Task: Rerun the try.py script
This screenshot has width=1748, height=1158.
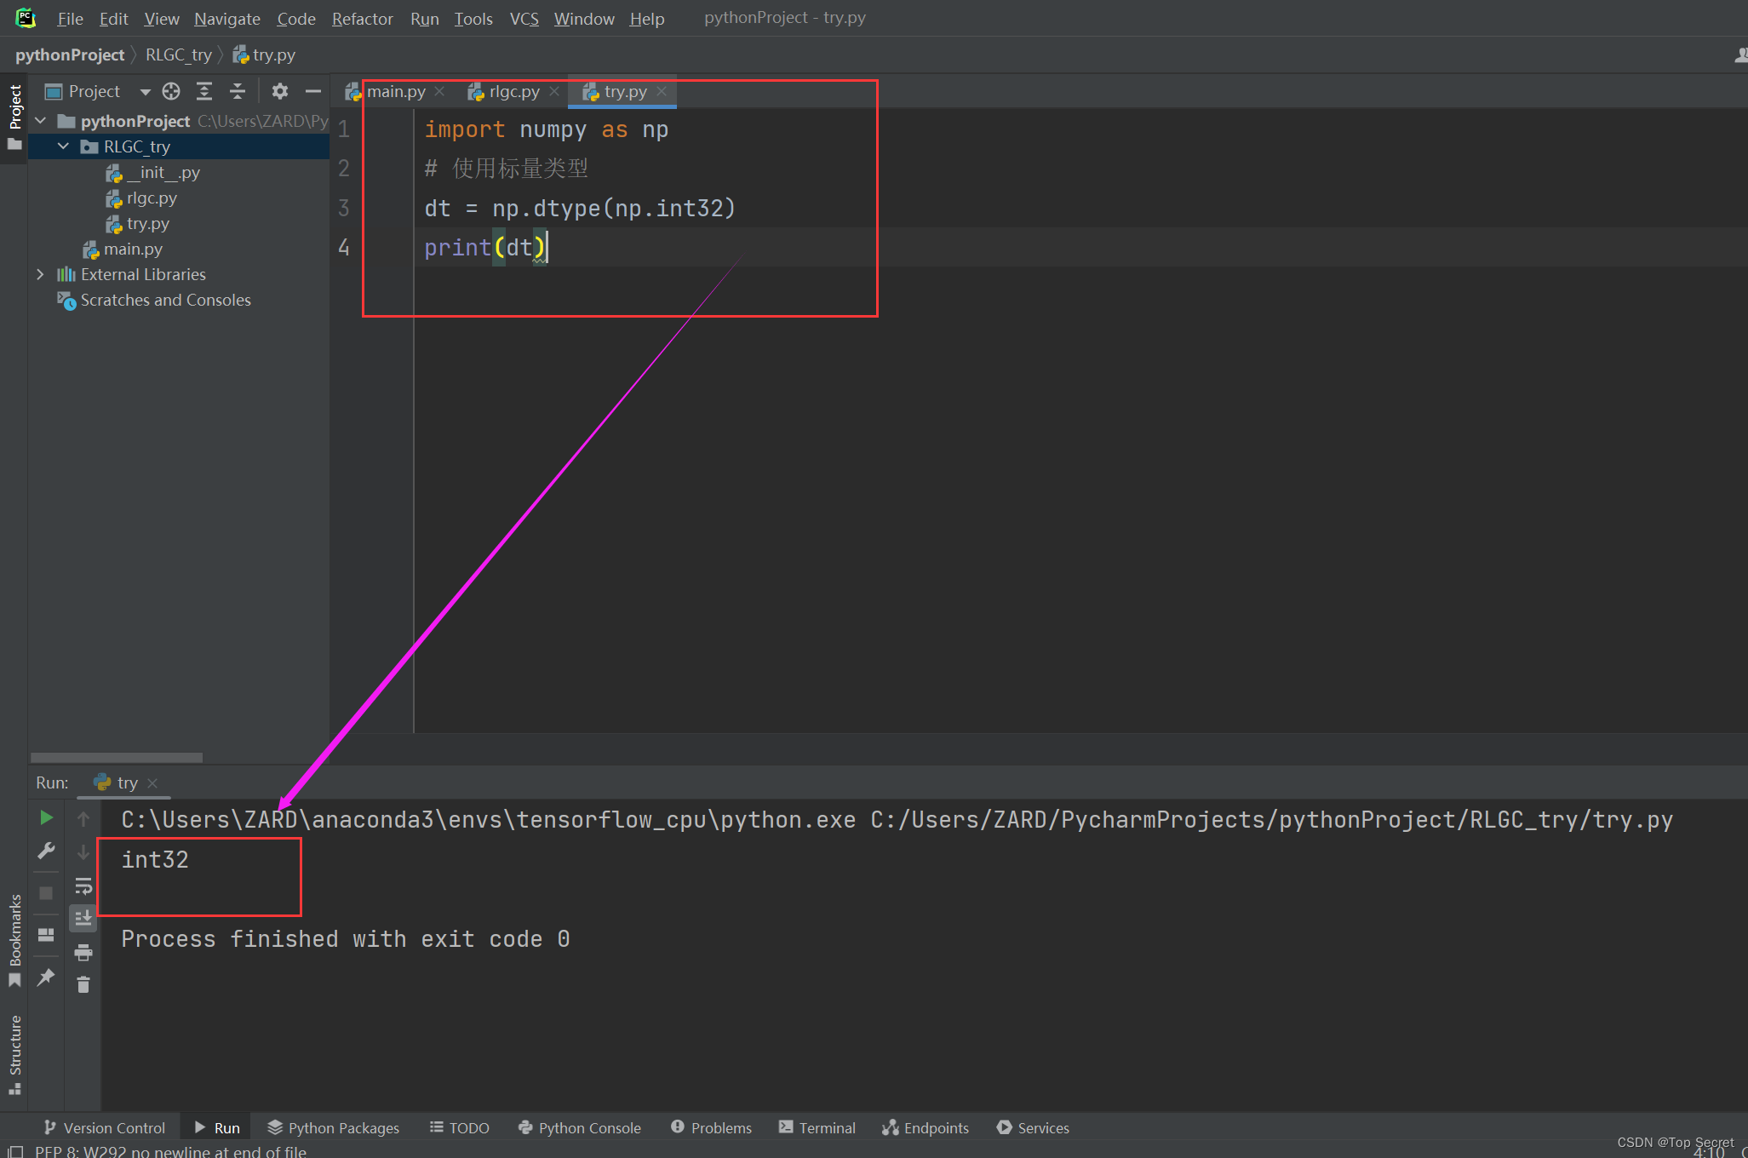Action: coord(47,817)
